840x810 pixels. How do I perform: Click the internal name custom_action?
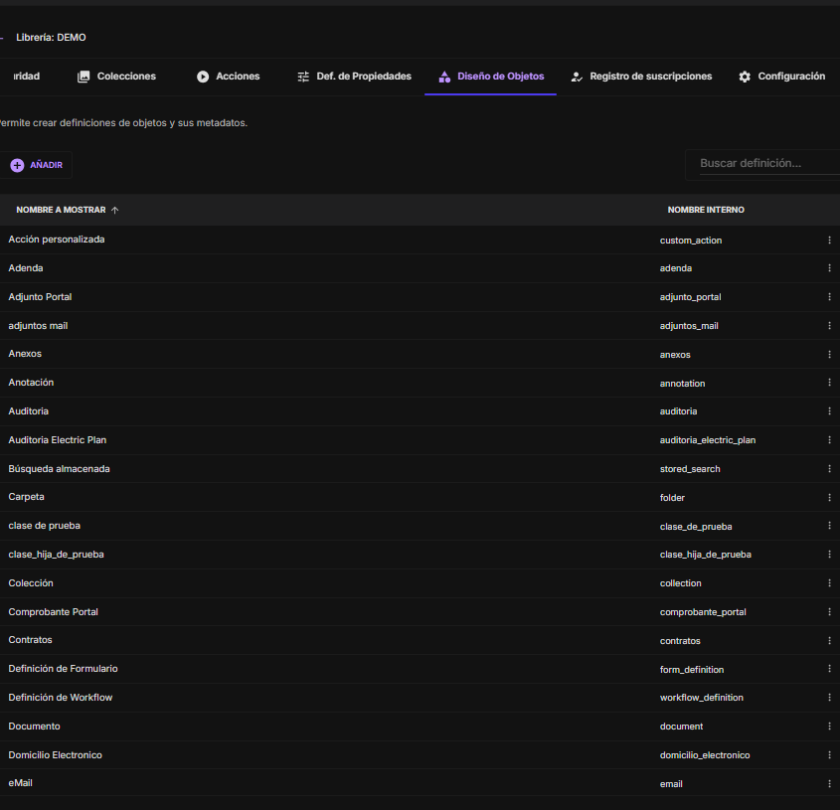tap(691, 241)
